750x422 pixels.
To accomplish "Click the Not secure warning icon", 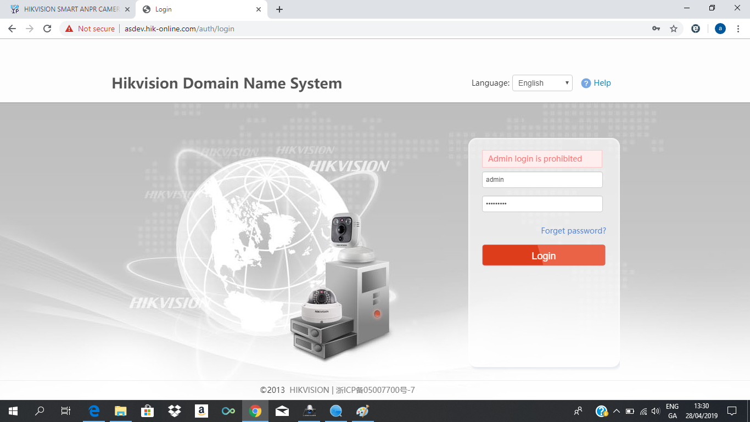I will [69, 29].
